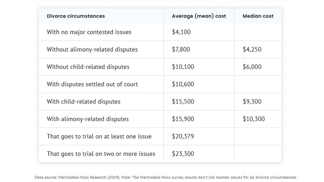324x182 pixels.
Task: Click the $4,250 median cost value
Action: click(x=252, y=50)
